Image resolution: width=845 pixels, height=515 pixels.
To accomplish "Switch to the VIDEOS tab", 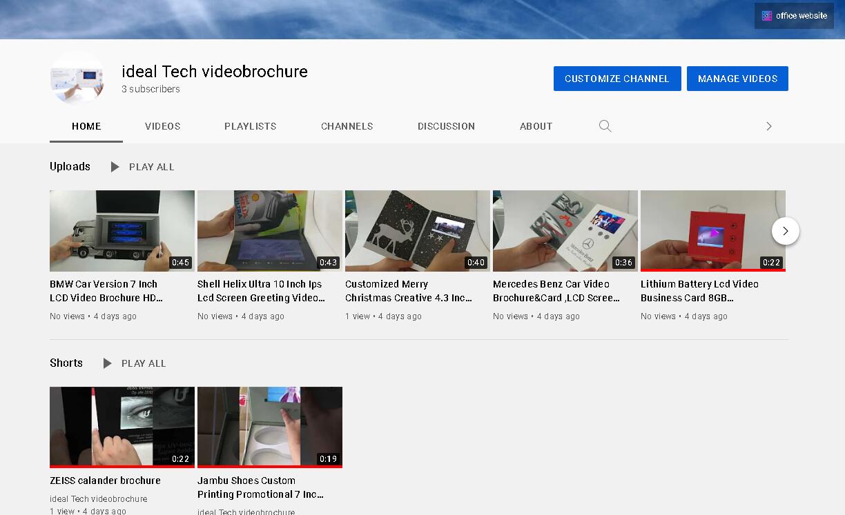I will [x=163, y=126].
